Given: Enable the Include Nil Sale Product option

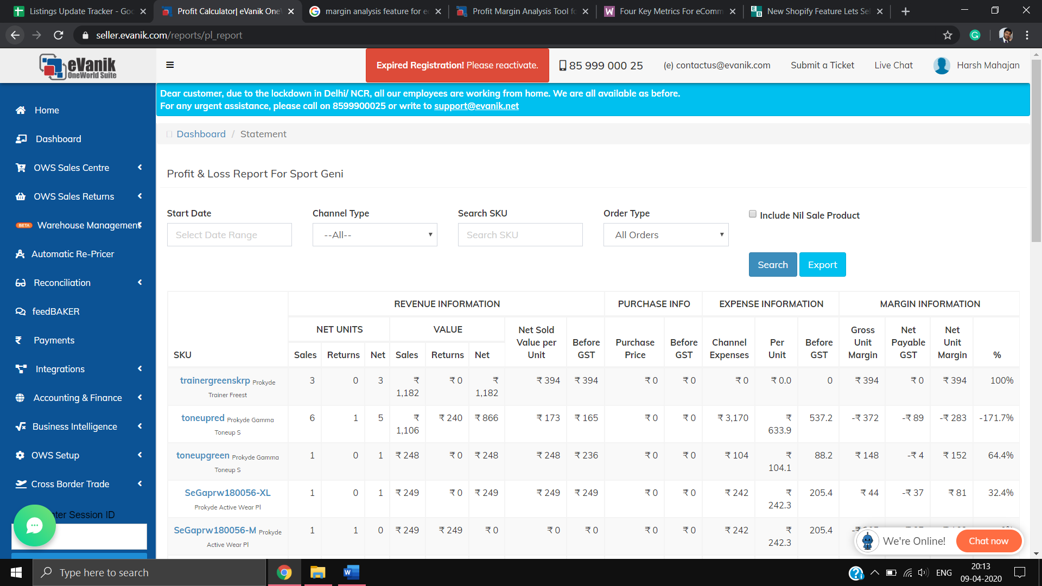Looking at the screenshot, I should click(x=752, y=214).
